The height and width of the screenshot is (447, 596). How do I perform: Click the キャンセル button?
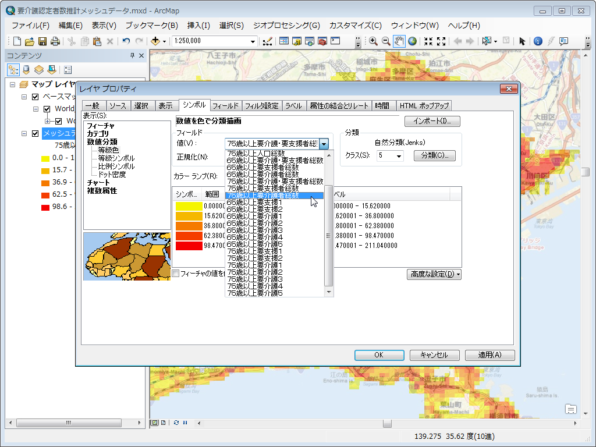tap(434, 355)
